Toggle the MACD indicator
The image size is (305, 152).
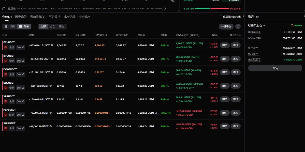click(x=40, y=9)
